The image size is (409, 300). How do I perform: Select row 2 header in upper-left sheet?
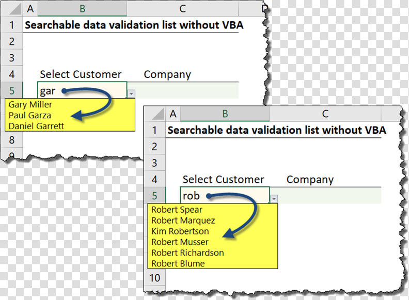12,41
